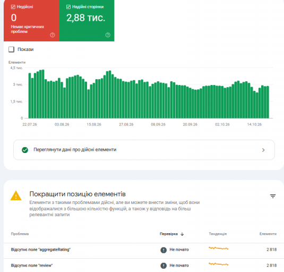
Task: Open the Відсутнє поле "aggregateRating" issue row
Action: 144,251
